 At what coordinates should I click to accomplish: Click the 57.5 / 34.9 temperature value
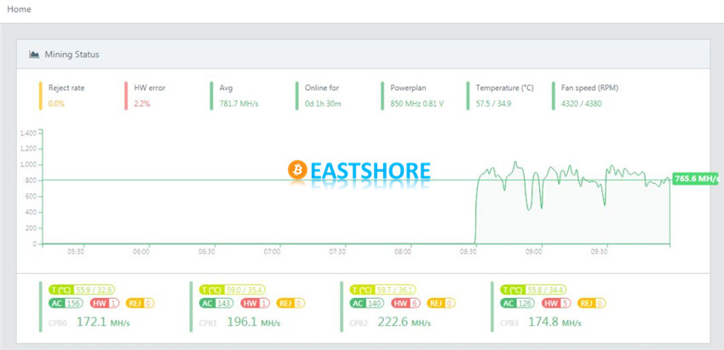tap(495, 103)
